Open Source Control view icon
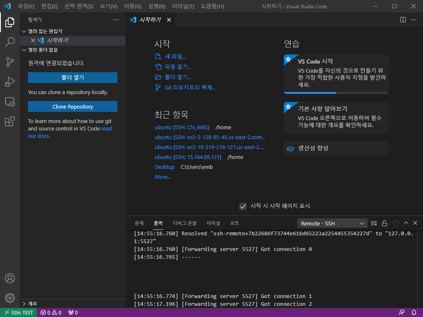Image resolution: width=423 pixels, height=317 pixels. (10, 62)
